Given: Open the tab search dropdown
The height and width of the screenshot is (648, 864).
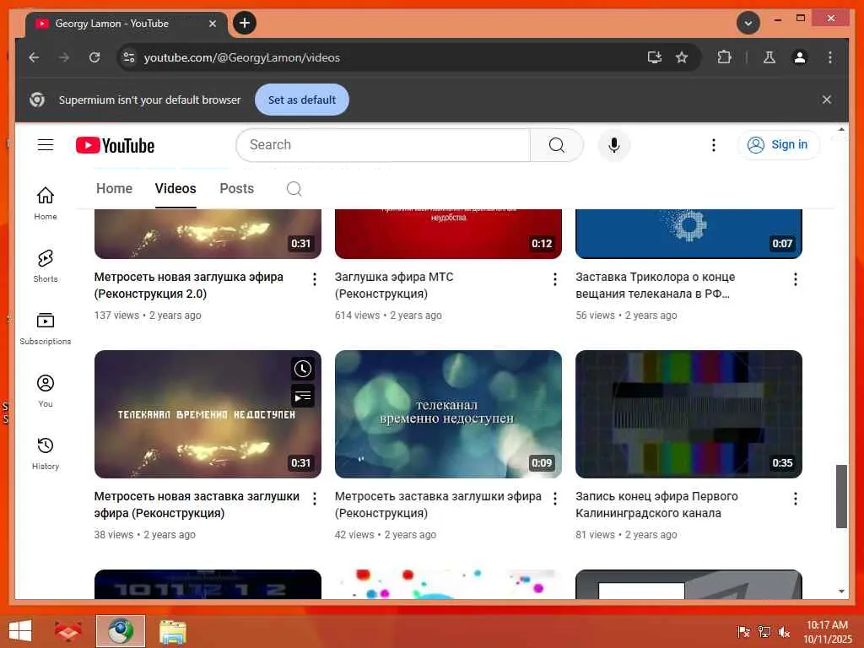Looking at the screenshot, I should coord(748,23).
